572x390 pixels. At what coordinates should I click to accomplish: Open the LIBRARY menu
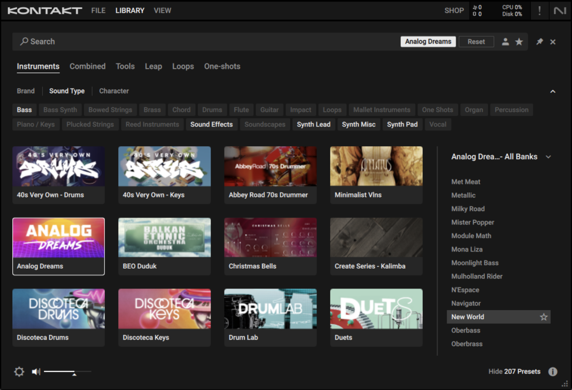click(x=130, y=10)
